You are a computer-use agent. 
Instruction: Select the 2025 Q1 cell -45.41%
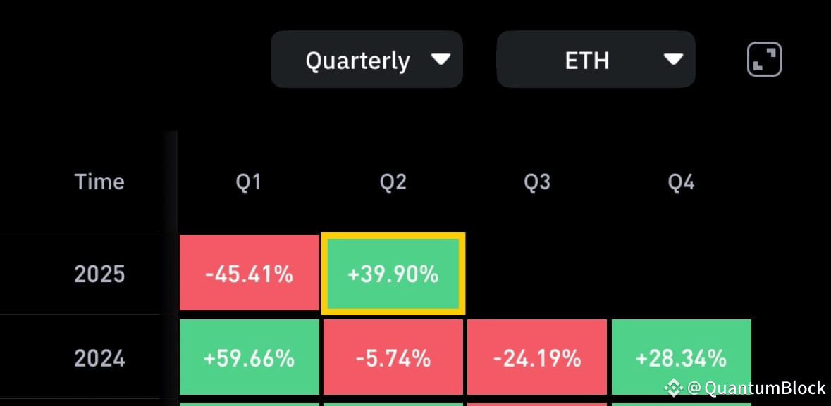coord(249,272)
